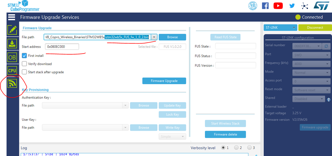
Task: Open the Mode Normal dropdown
Action: pos(311,73)
